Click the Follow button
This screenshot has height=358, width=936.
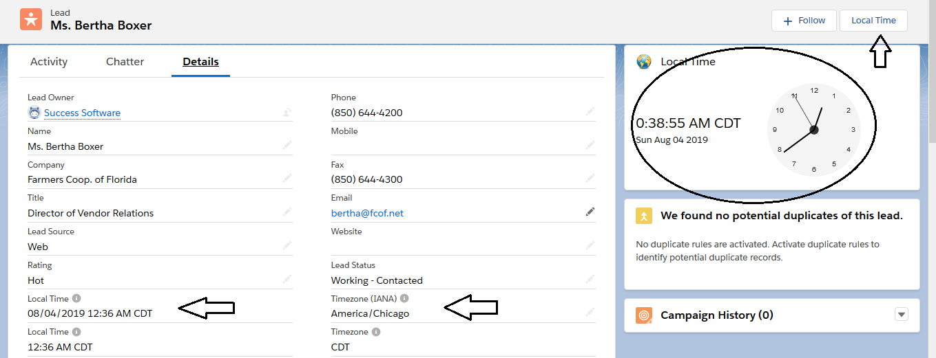pos(804,21)
